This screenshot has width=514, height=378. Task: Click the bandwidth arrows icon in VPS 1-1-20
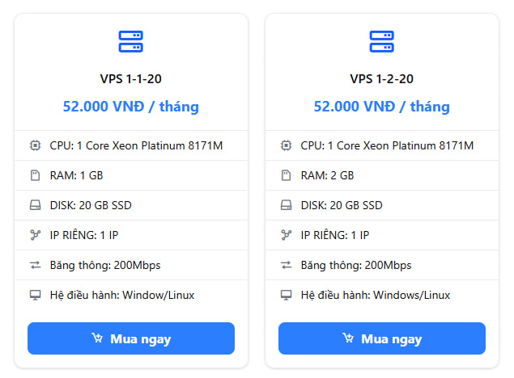tap(35, 265)
